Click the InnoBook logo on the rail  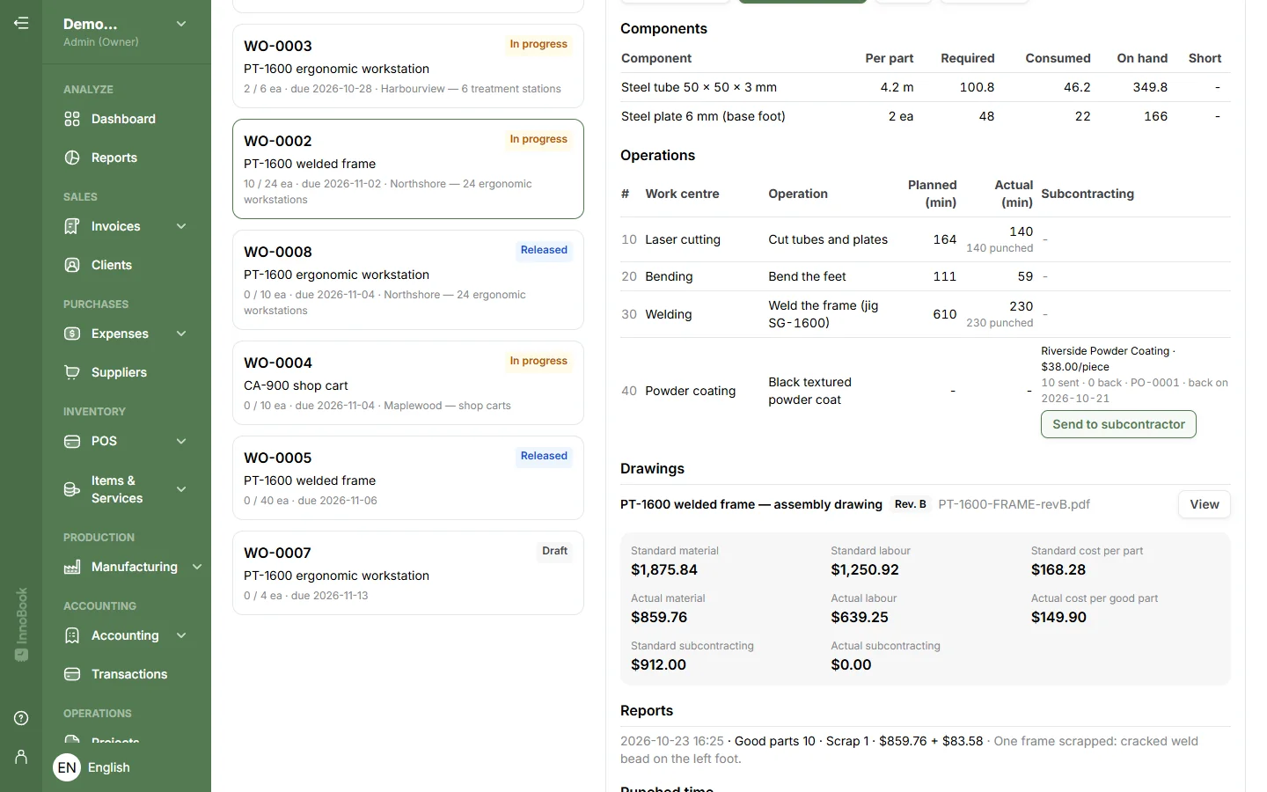click(21, 625)
